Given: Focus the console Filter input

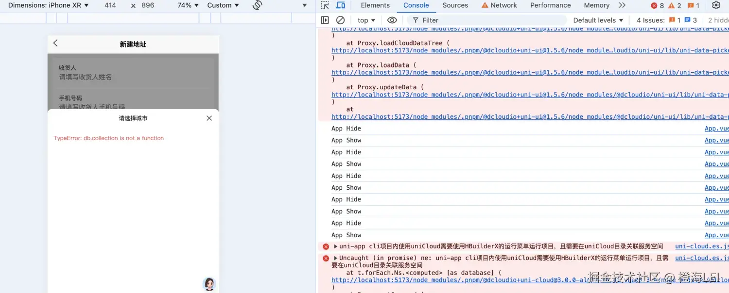Looking at the screenshot, I should 487,20.
